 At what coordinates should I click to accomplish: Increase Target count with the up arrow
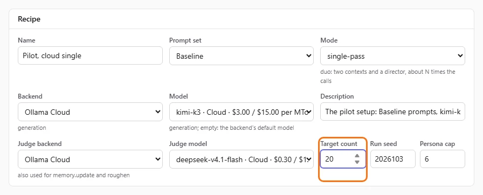coord(357,156)
